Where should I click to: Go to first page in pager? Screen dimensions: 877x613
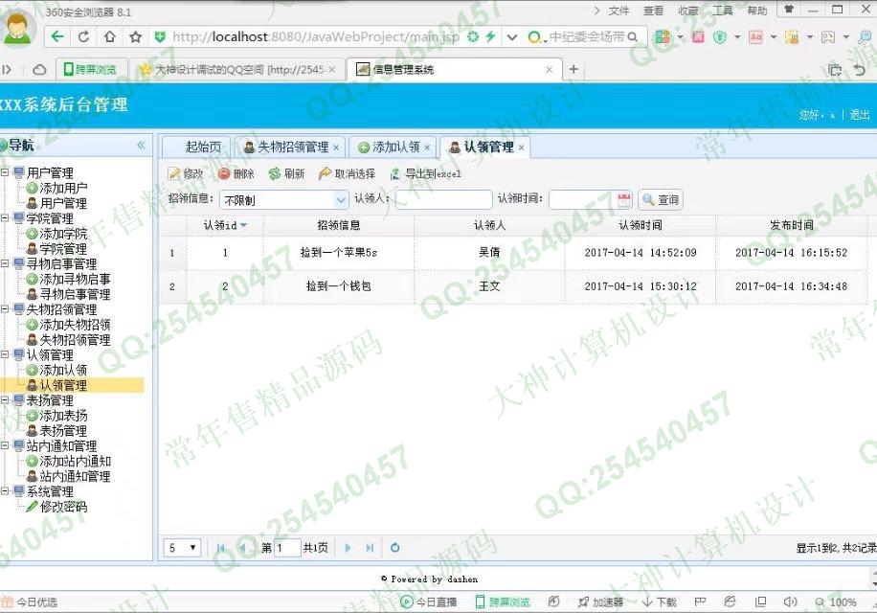coord(220,548)
